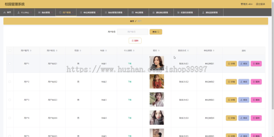Click 下载 link in row 用户3
This screenshot has height=137, width=274.
[130, 100]
